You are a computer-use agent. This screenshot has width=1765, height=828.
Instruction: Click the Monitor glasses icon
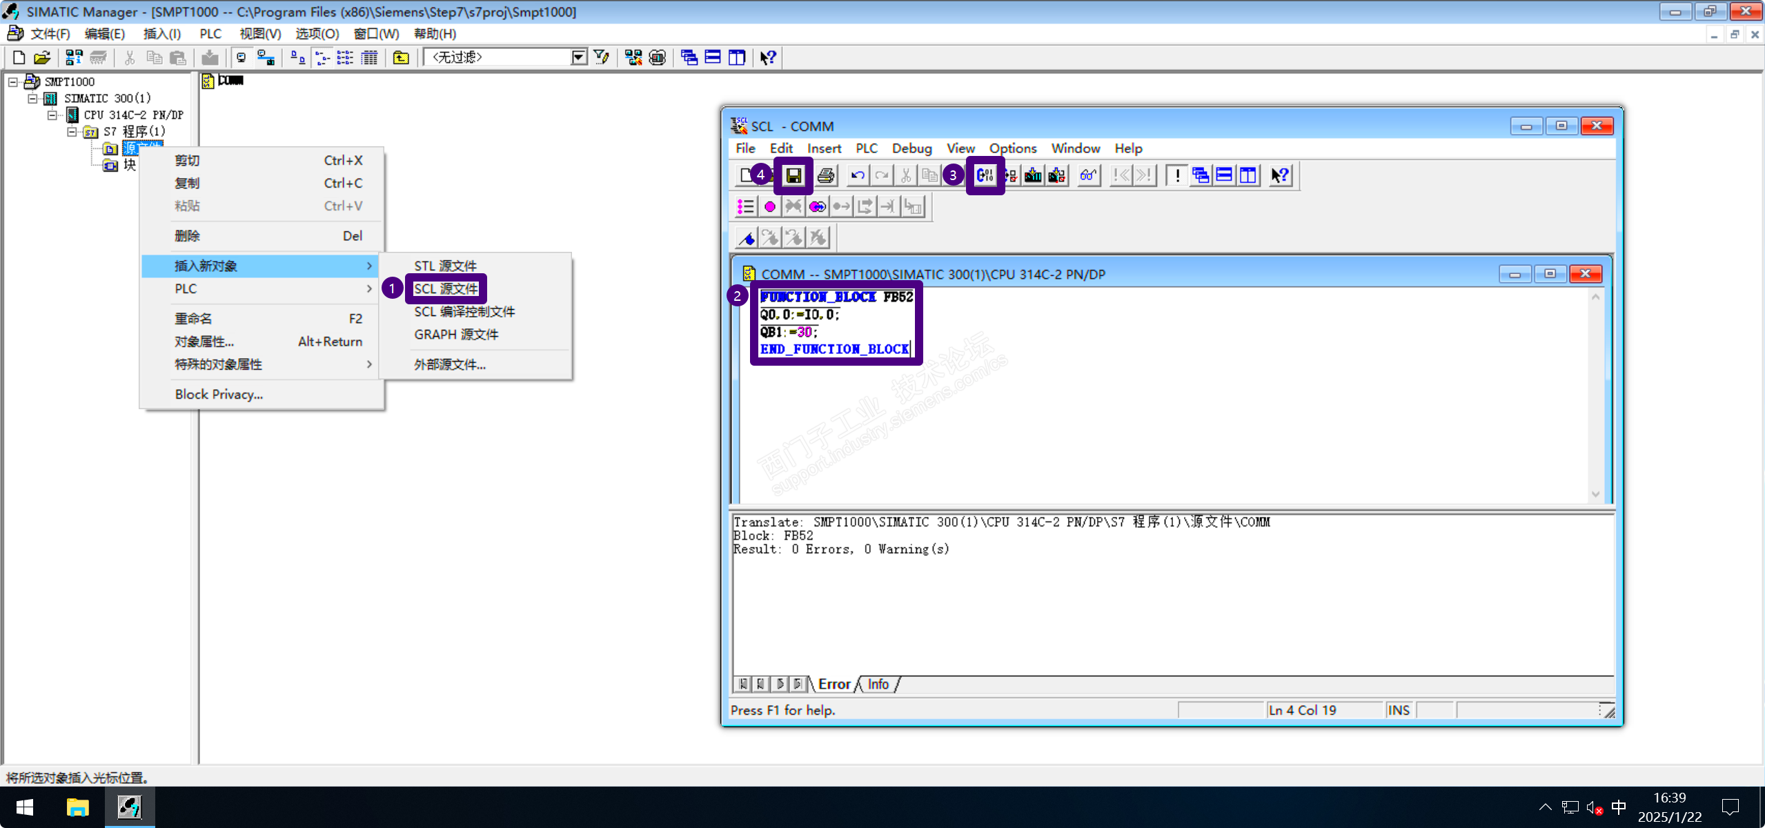coord(1089,175)
